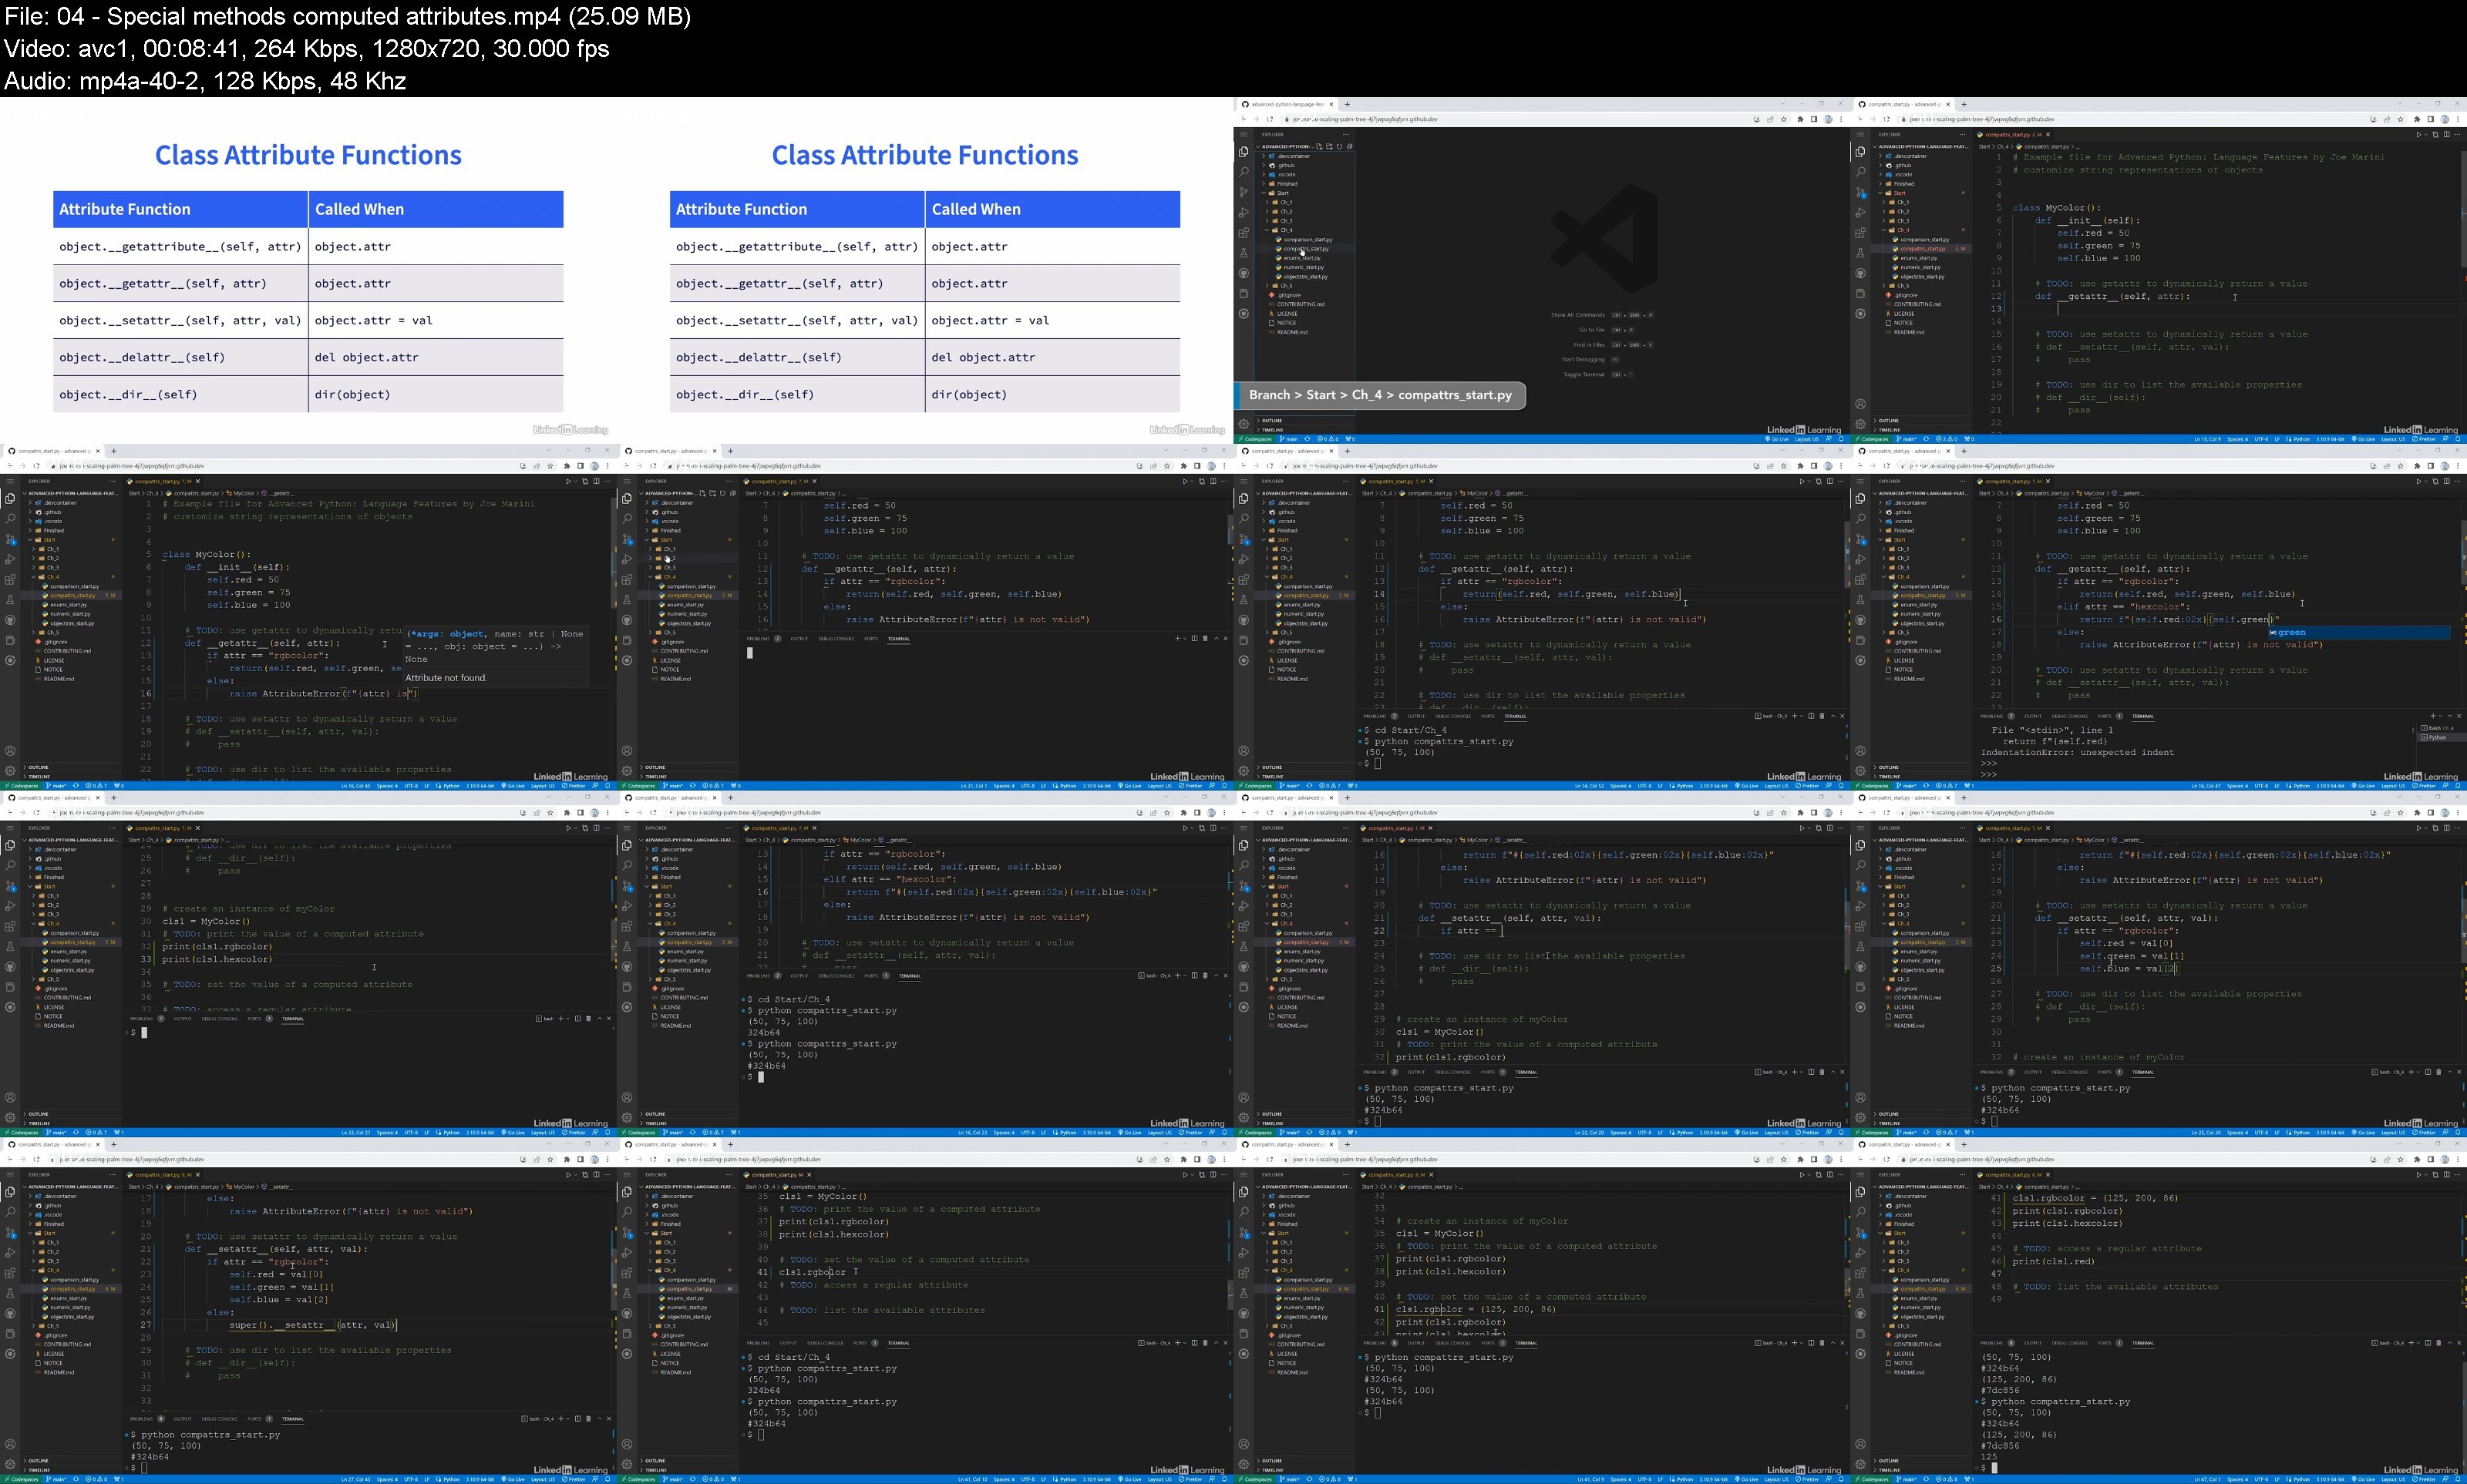Welcome-screen frame: open LICENSE in tree
This screenshot has width=2467, height=1484.
[x=1304, y=314]
